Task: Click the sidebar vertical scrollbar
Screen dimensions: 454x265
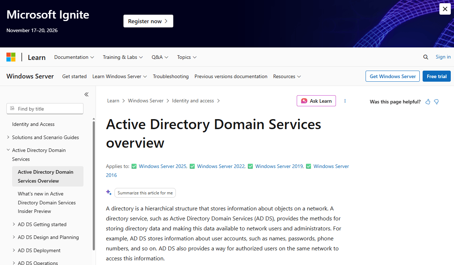Action: [x=94, y=185]
